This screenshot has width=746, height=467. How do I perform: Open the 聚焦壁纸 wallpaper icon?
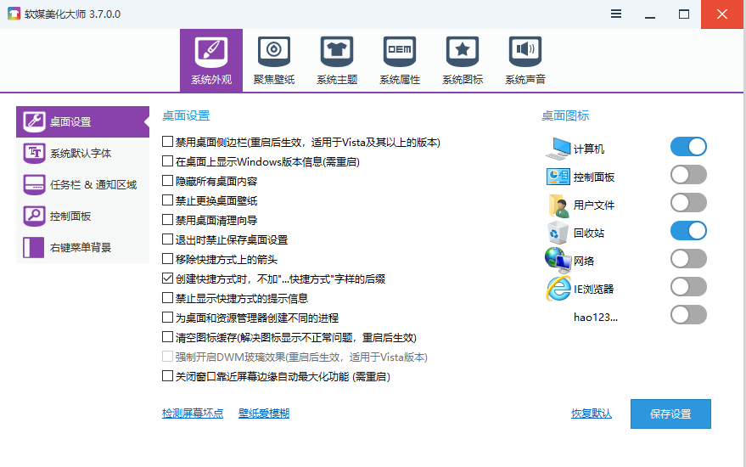(x=274, y=52)
